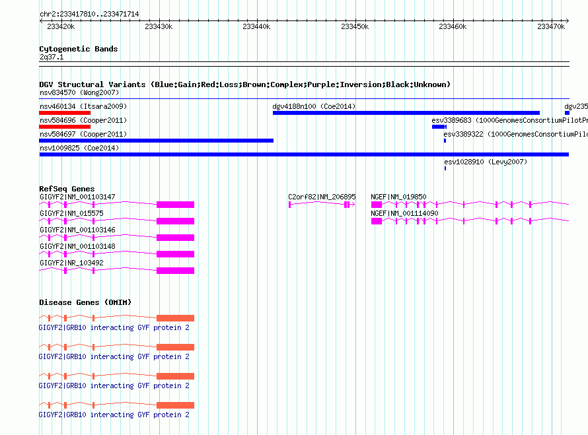Viewport: 588px width, 435px height.
Task: Click the 233420k ruler tick label
Action: point(61,26)
